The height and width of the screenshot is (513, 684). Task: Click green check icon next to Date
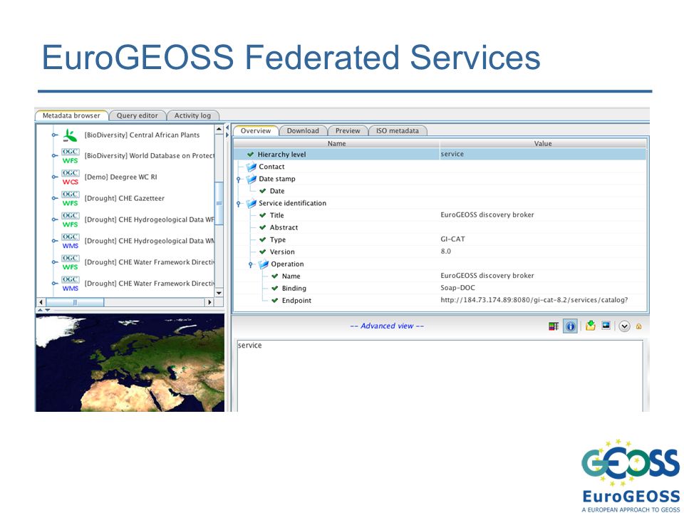(x=263, y=191)
